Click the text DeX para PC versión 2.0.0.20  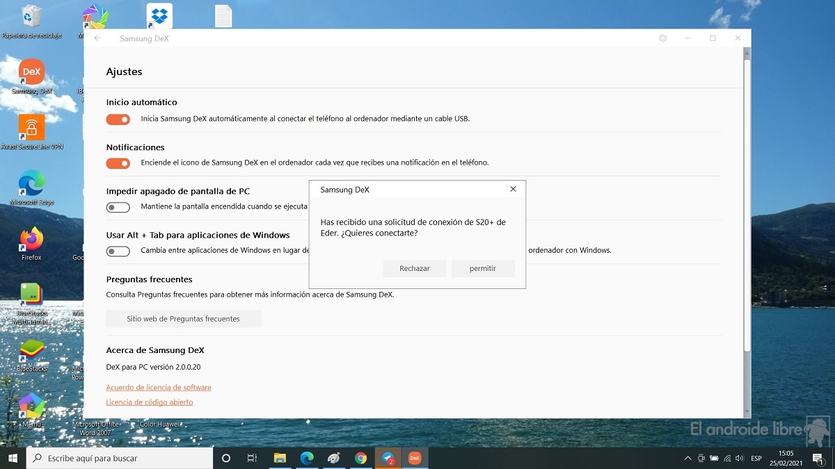click(x=153, y=367)
